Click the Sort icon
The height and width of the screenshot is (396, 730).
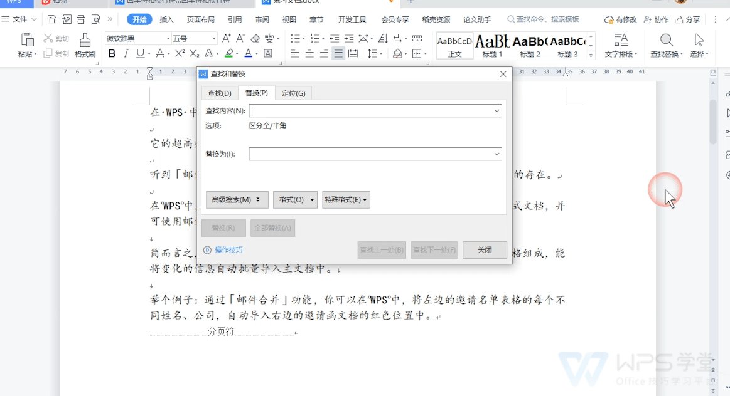(383, 38)
